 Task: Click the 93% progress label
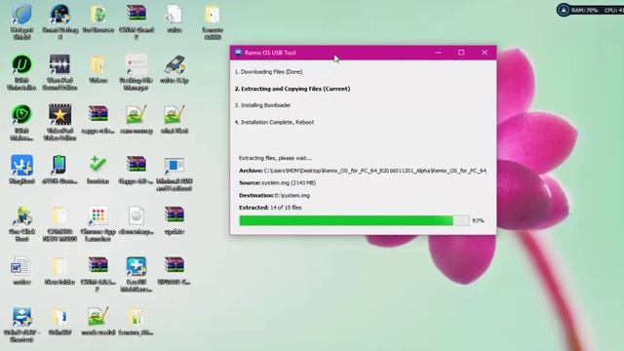tap(478, 220)
